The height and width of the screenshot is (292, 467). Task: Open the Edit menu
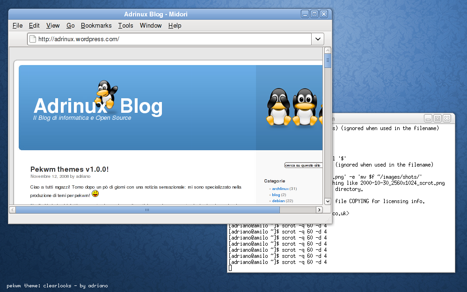pyautogui.click(x=34, y=26)
